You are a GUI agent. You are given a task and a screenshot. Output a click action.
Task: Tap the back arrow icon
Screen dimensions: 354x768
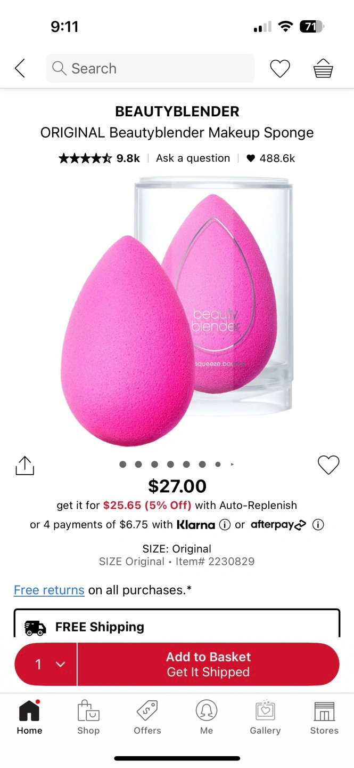(x=20, y=68)
